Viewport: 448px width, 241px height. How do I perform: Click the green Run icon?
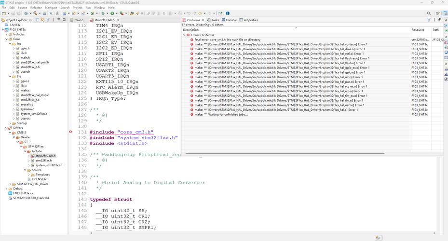click(112, 13)
